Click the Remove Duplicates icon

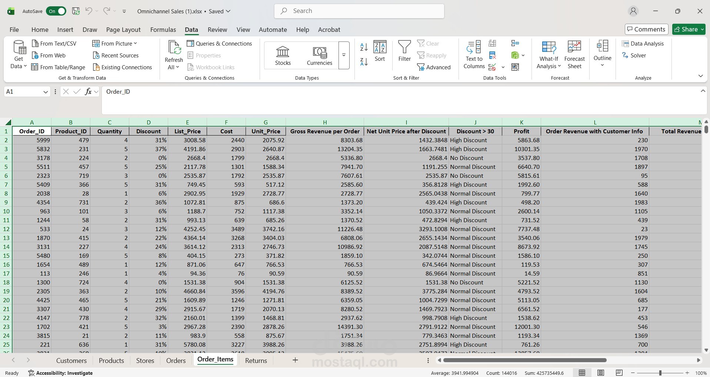[x=492, y=55]
